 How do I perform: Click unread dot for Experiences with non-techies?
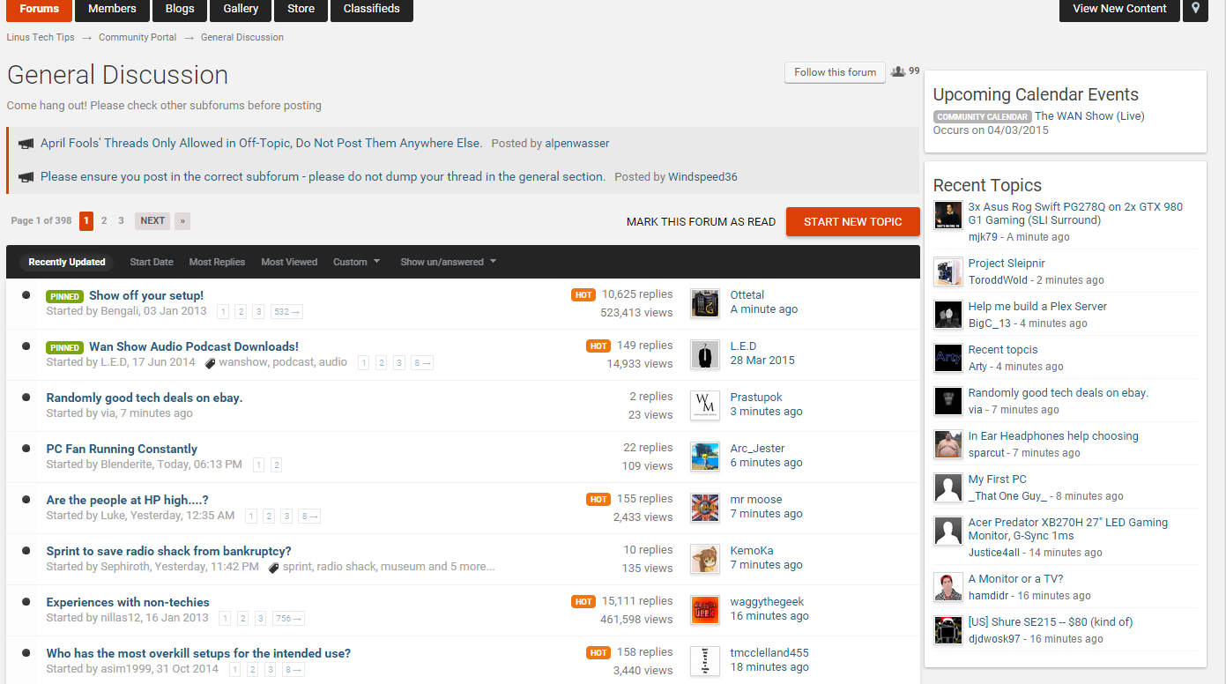pos(26,602)
